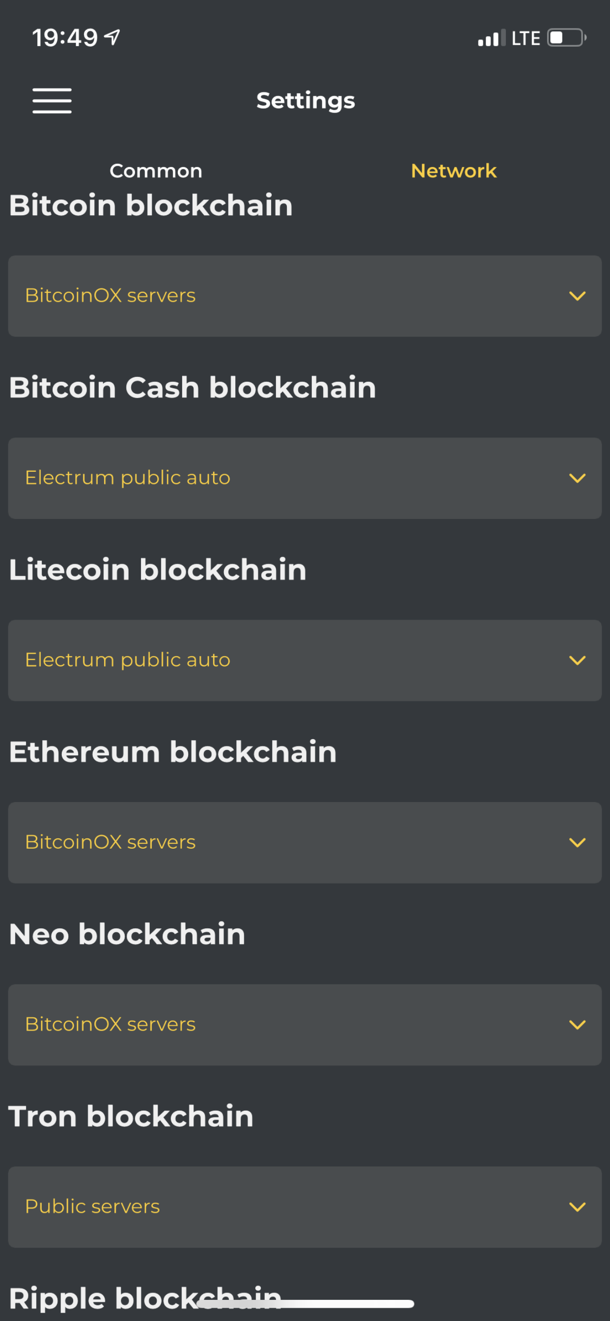The height and width of the screenshot is (1321, 610).
Task: Select BitcoinOX servers under Bitcoin blockchain
Action: (x=111, y=295)
